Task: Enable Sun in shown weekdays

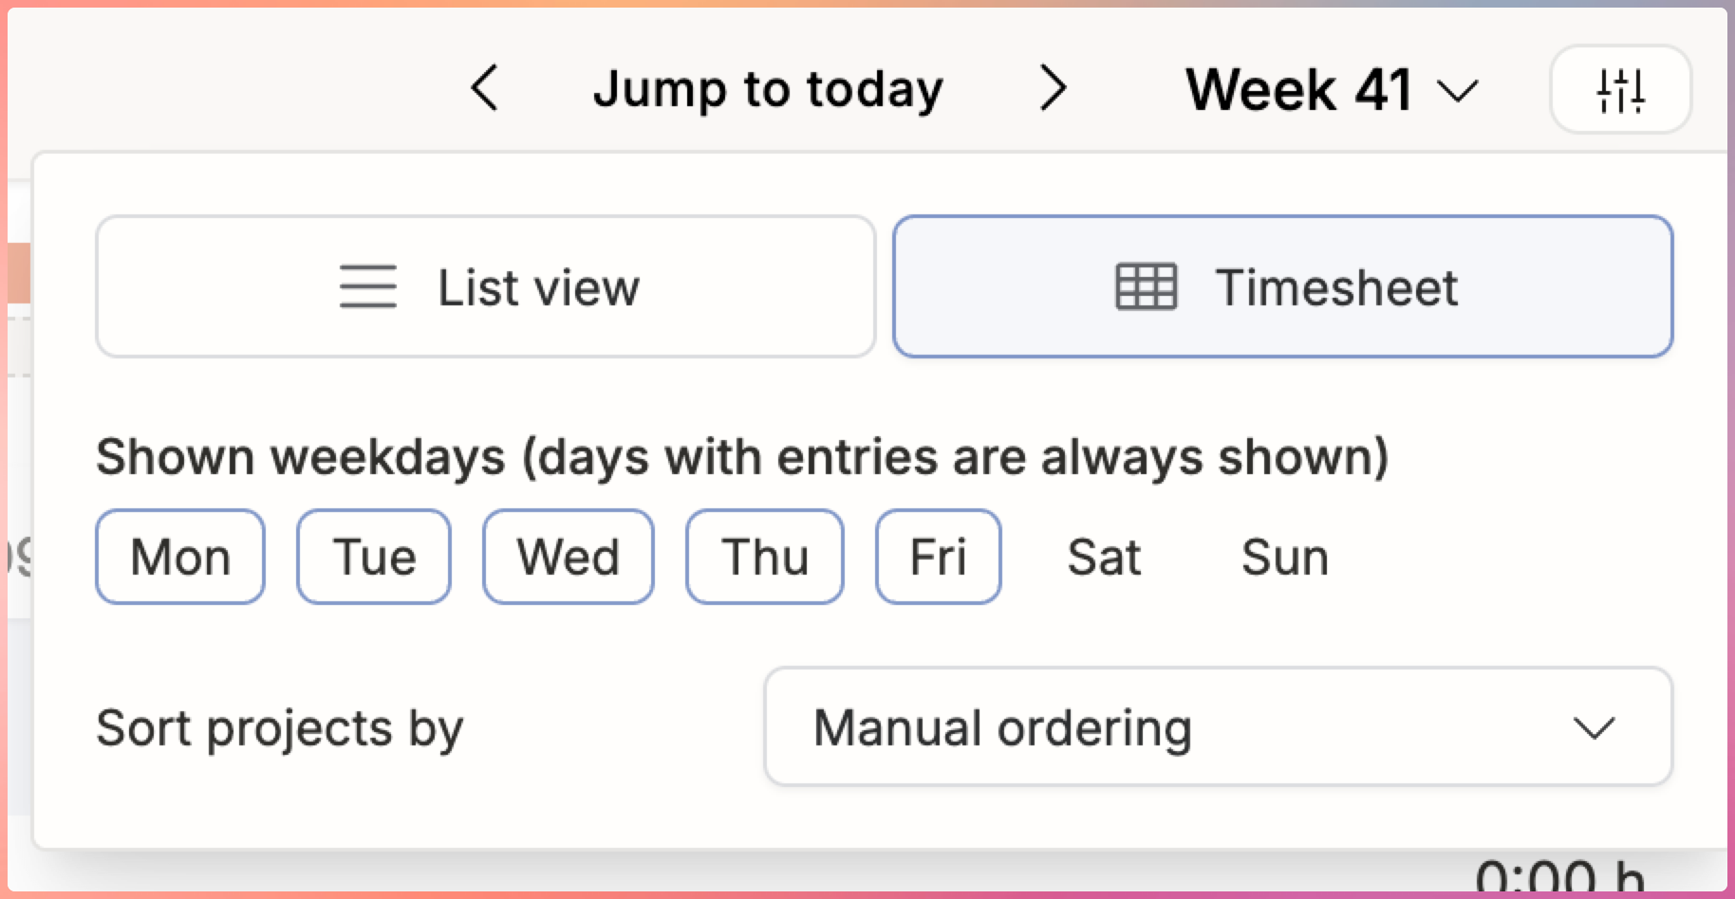Action: point(1284,557)
